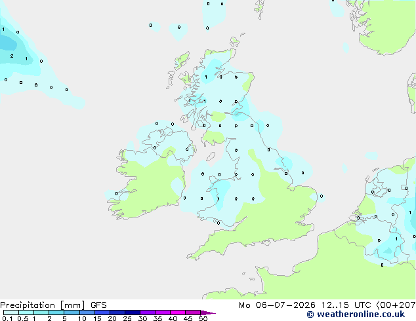Click the 45–50 mm legend color swatch
Screen dimensions: 416x321
[193, 312]
